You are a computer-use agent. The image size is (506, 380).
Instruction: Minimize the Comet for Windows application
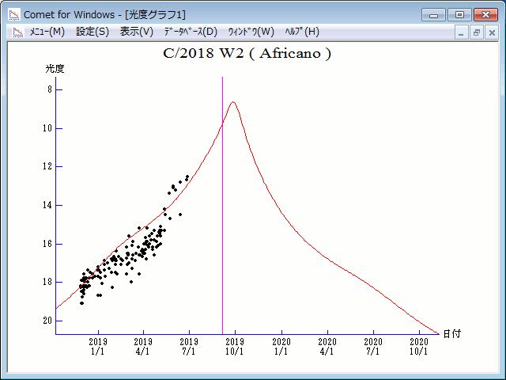pos(434,14)
